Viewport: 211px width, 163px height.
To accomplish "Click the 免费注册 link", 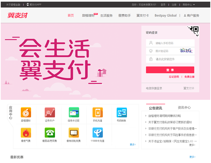I will [189, 77].
